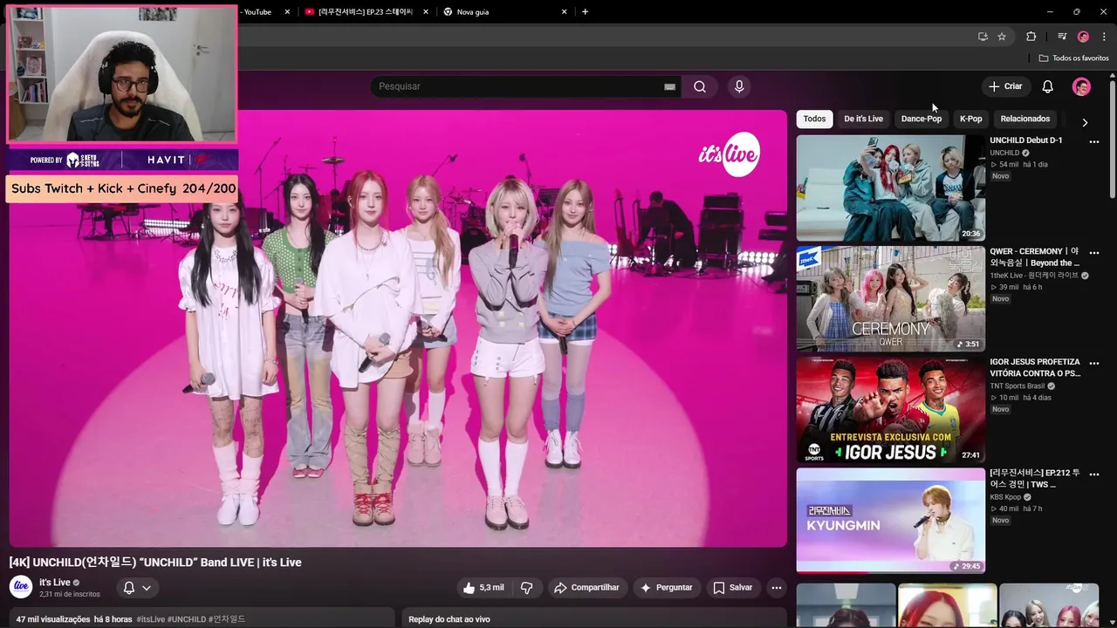The width and height of the screenshot is (1117, 628).
Task: Save video with Salvar button
Action: tap(732, 588)
